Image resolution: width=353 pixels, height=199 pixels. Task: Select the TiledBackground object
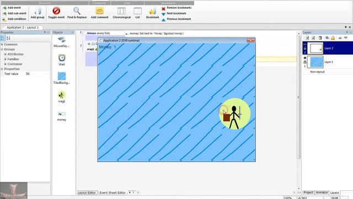(x=62, y=76)
